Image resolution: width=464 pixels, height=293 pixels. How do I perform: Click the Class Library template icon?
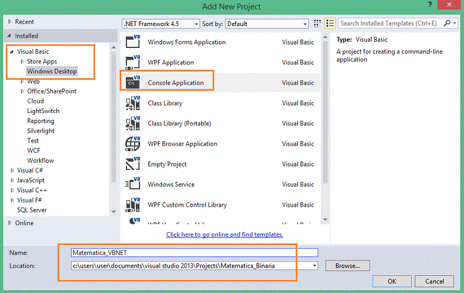(133, 103)
